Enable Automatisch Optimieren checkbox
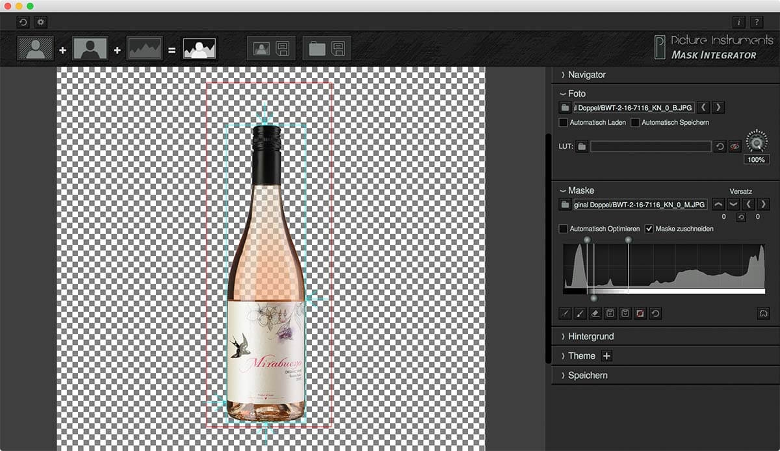This screenshot has height=451, width=780. pyautogui.click(x=563, y=229)
